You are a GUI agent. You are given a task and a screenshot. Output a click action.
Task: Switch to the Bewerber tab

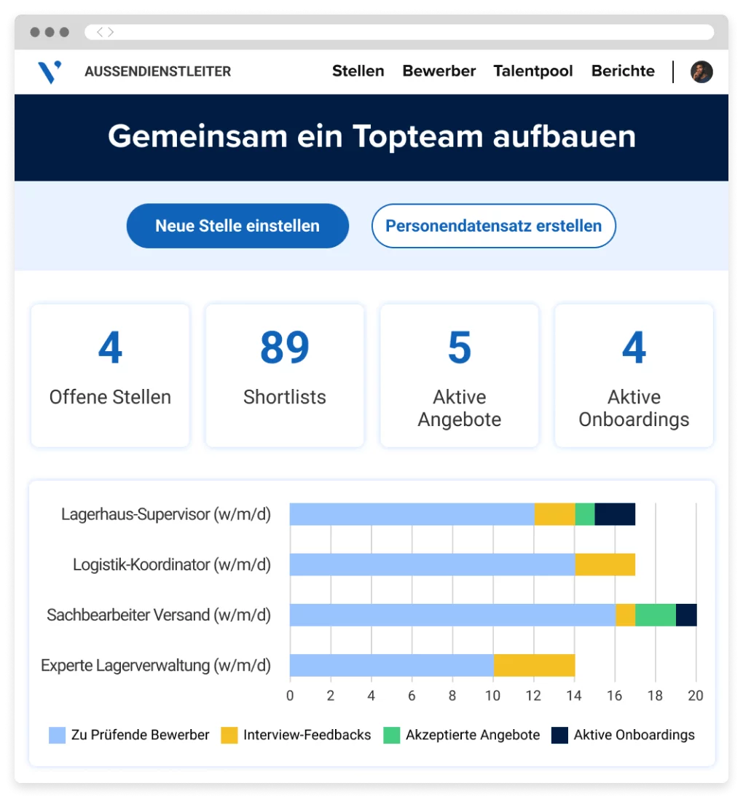[x=439, y=71]
